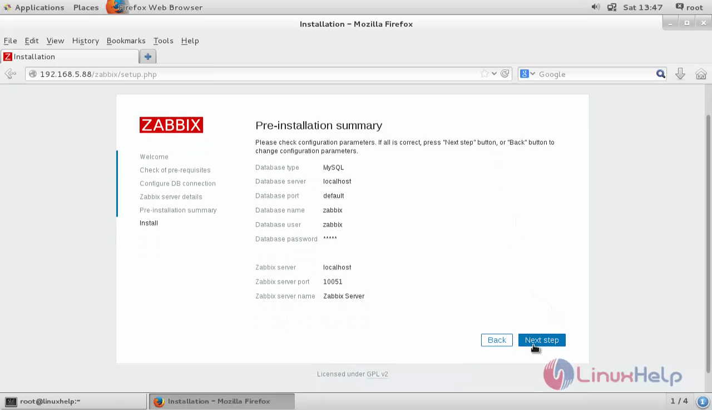
Task: Open the GPL v2 license link
Action: coord(377,374)
